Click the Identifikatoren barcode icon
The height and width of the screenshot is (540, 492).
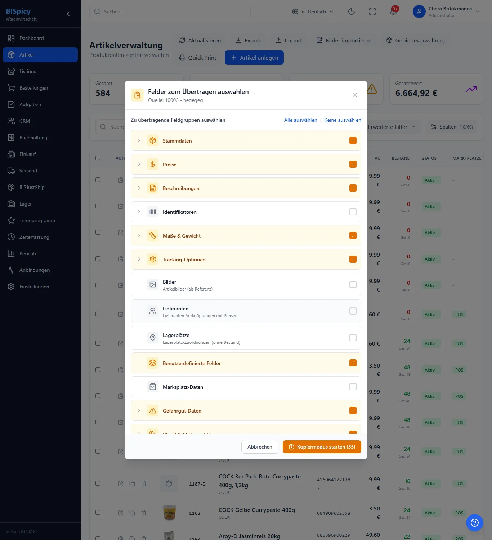tap(153, 212)
